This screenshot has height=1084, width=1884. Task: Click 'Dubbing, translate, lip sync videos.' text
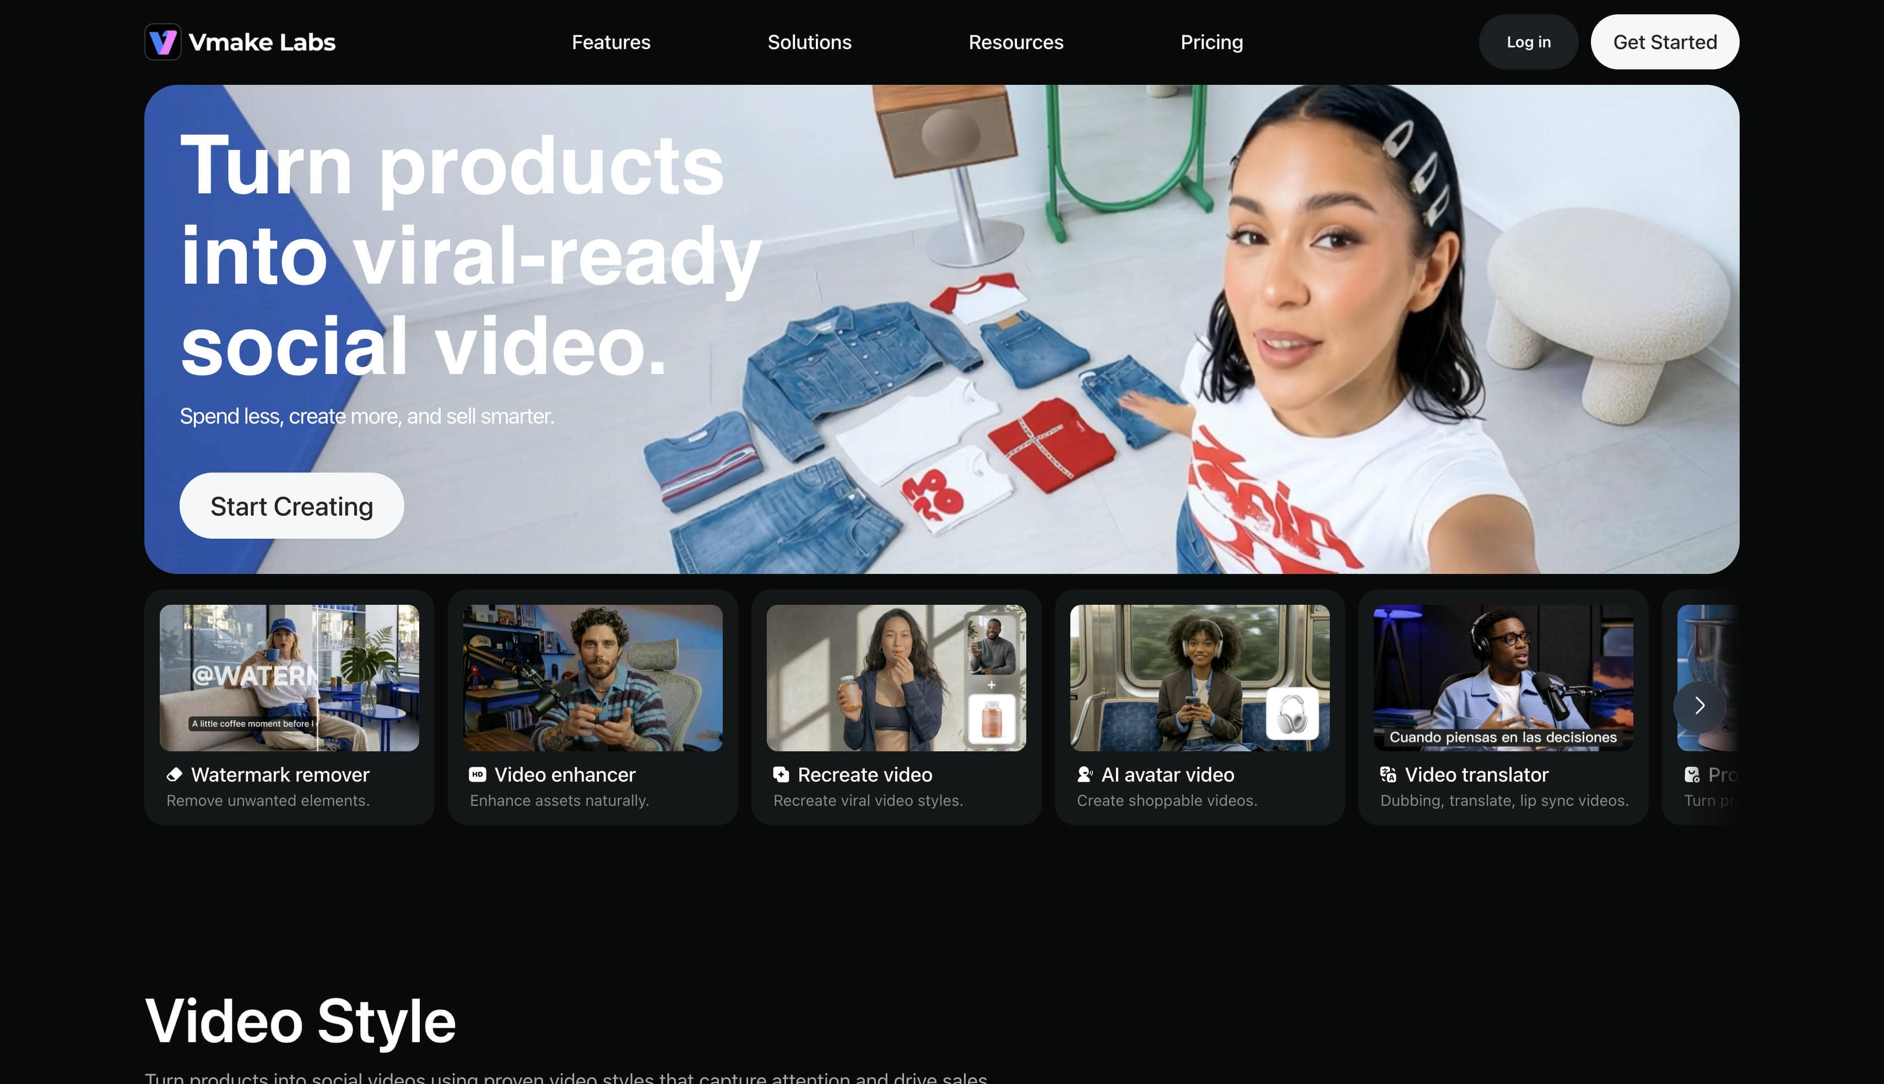tap(1504, 800)
